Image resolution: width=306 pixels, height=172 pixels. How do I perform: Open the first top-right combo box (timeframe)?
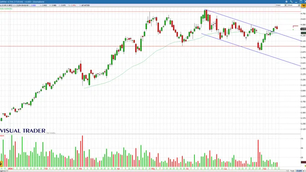pos(281,5)
